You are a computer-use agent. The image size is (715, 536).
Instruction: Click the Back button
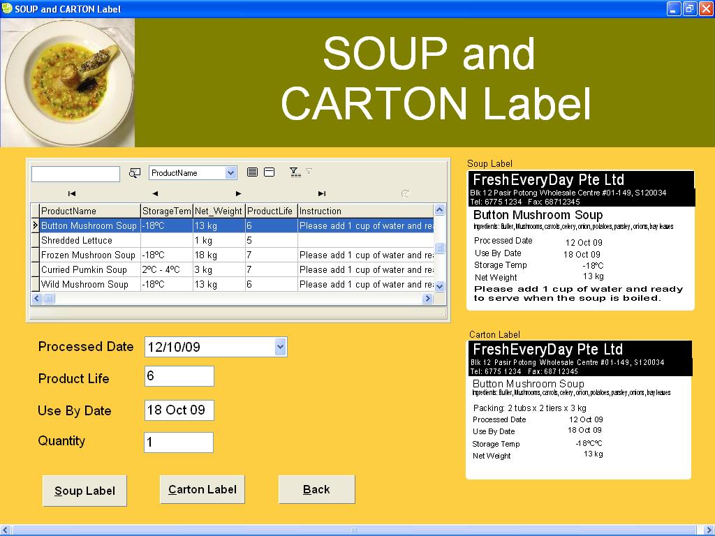tap(316, 489)
